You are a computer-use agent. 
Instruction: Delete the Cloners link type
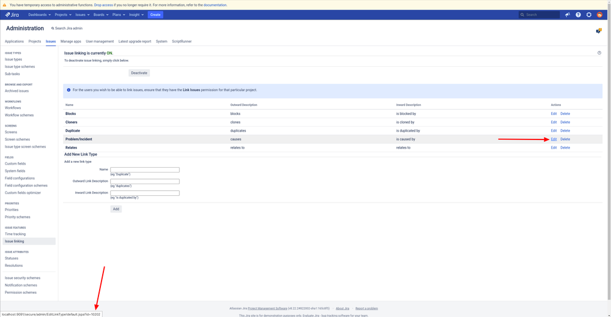point(565,122)
